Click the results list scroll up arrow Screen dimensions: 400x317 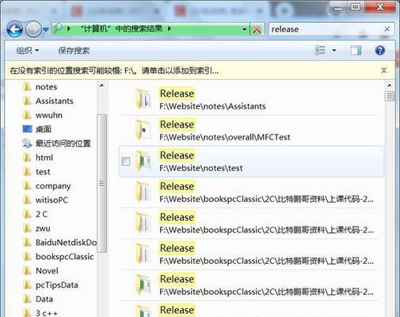pos(390,86)
